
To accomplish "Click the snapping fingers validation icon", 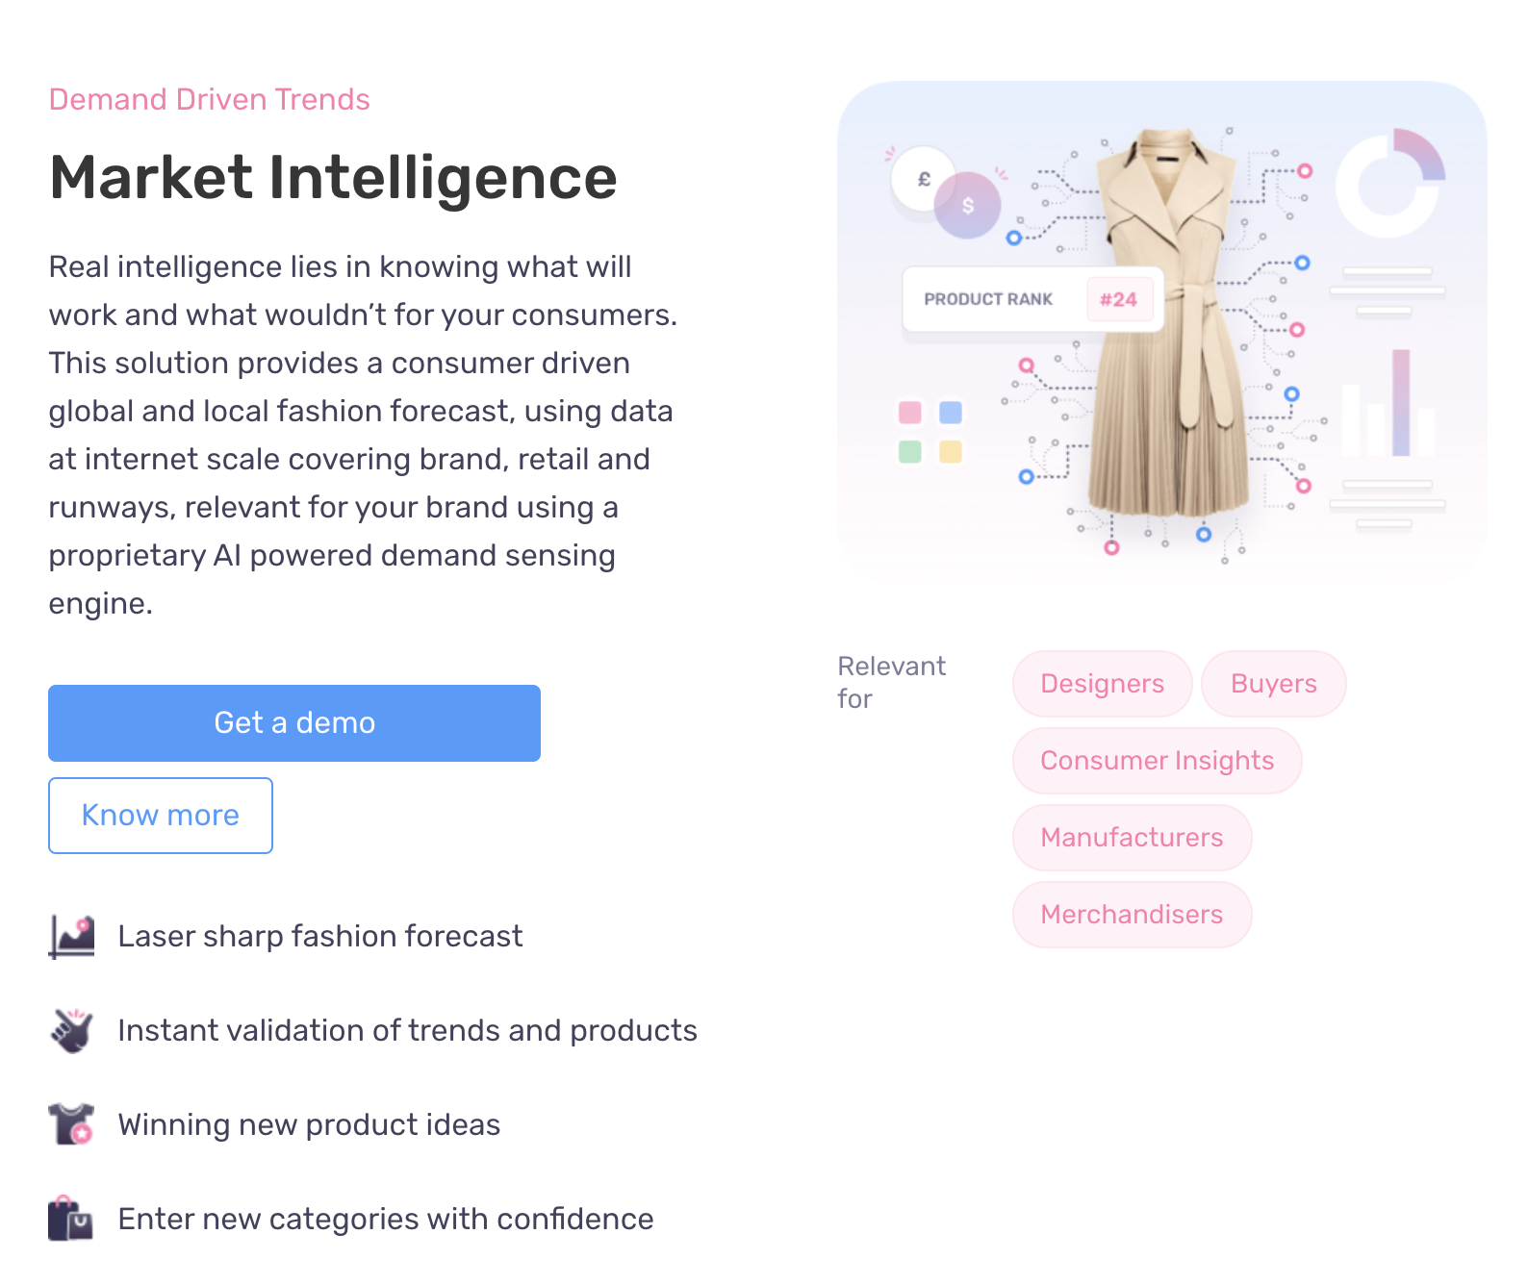I will click(x=71, y=1031).
